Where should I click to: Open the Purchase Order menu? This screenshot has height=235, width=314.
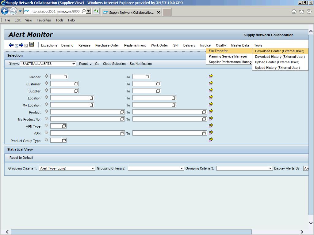(107, 45)
